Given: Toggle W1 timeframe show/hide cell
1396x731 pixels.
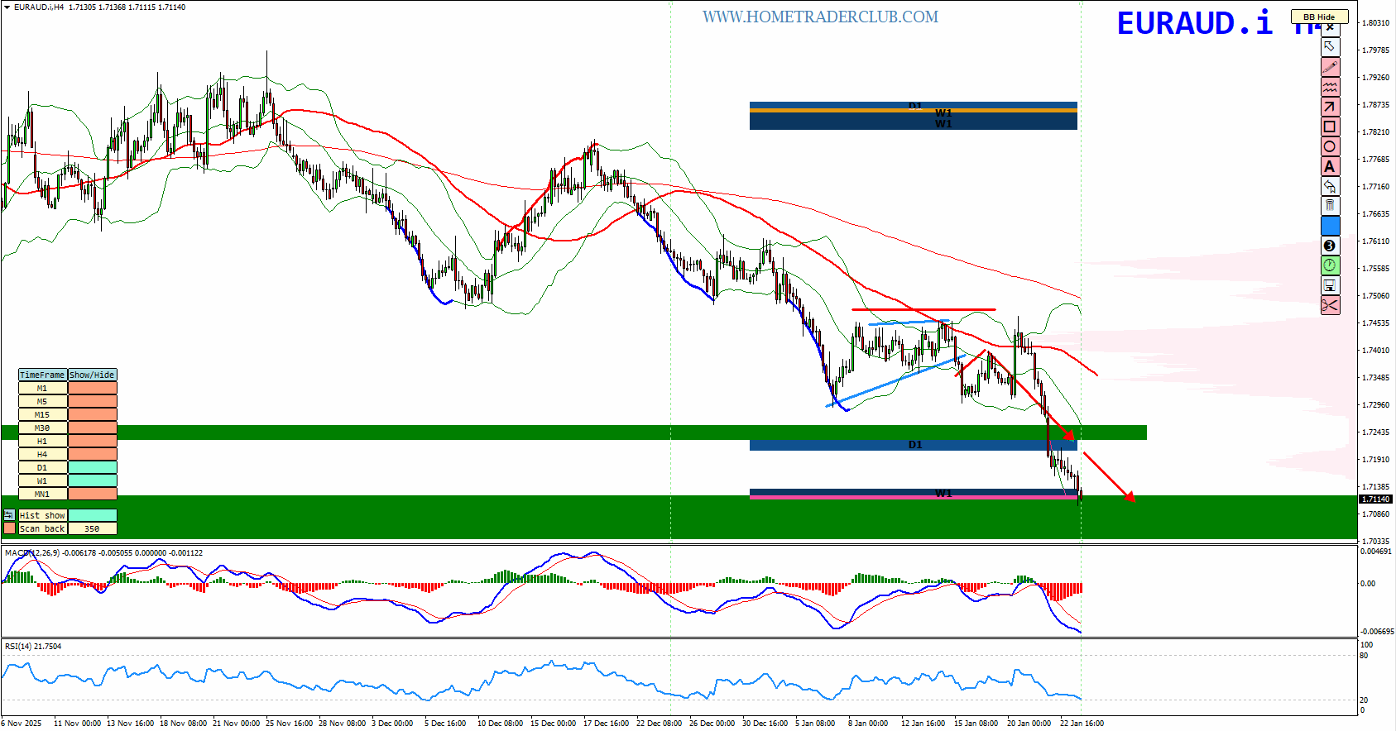Looking at the screenshot, I should click(92, 481).
